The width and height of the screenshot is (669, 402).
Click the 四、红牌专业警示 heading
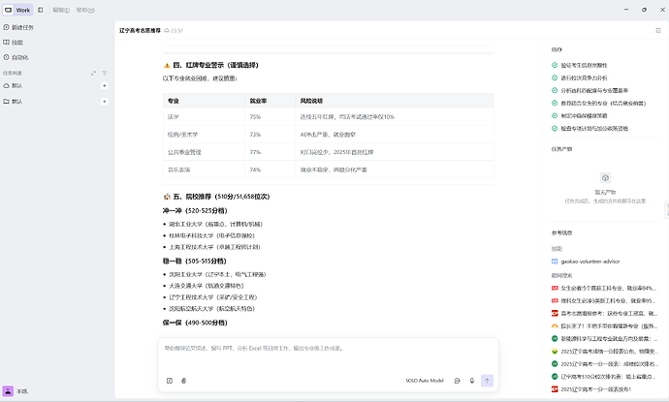(210, 65)
